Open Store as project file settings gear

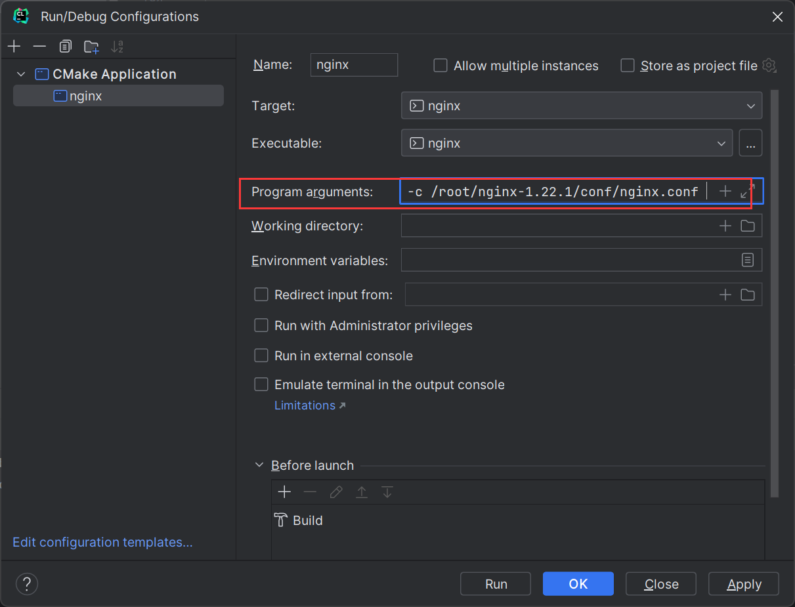point(769,66)
